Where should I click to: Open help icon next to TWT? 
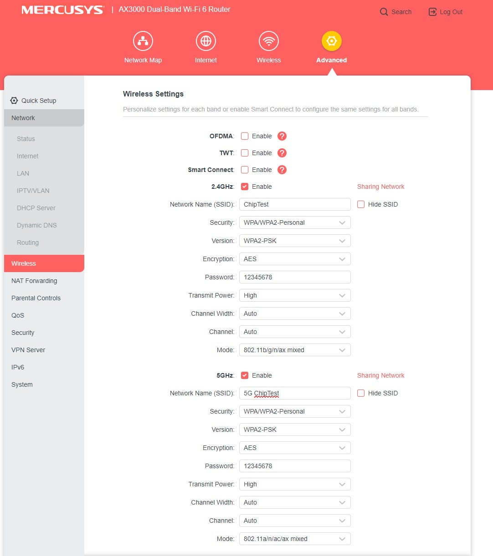[282, 153]
